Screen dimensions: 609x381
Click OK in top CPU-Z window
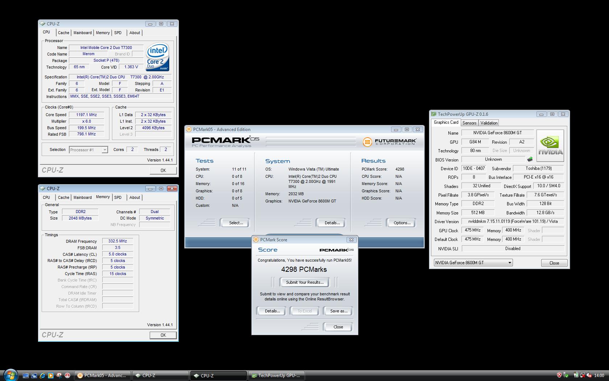click(x=163, y=171)
